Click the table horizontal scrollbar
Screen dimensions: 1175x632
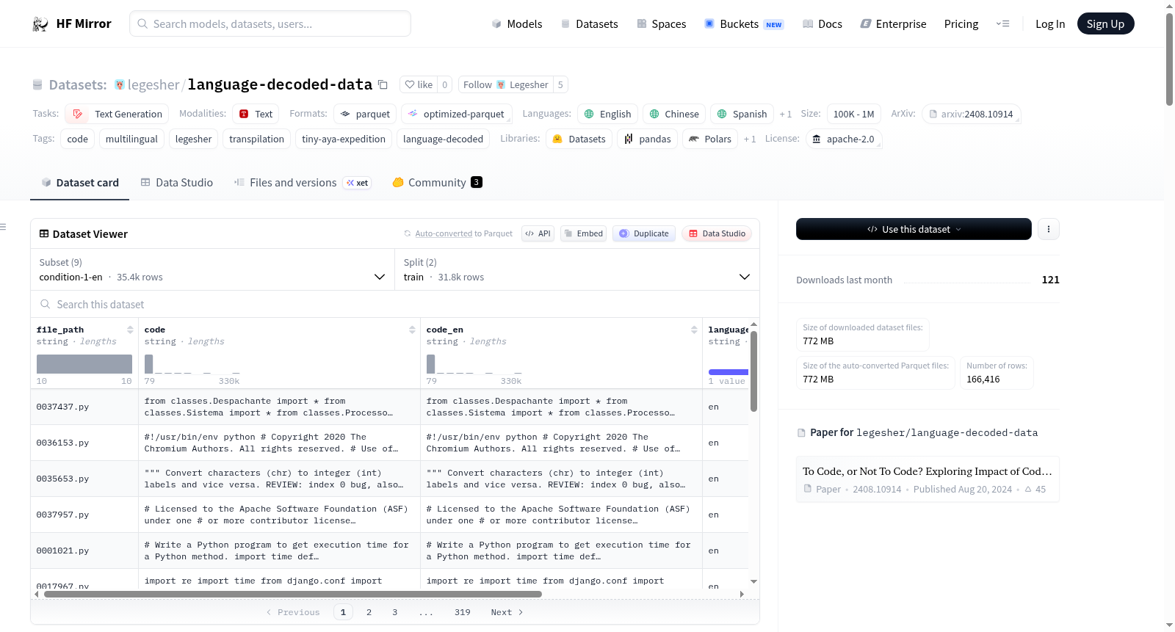(x=293, y=595)
